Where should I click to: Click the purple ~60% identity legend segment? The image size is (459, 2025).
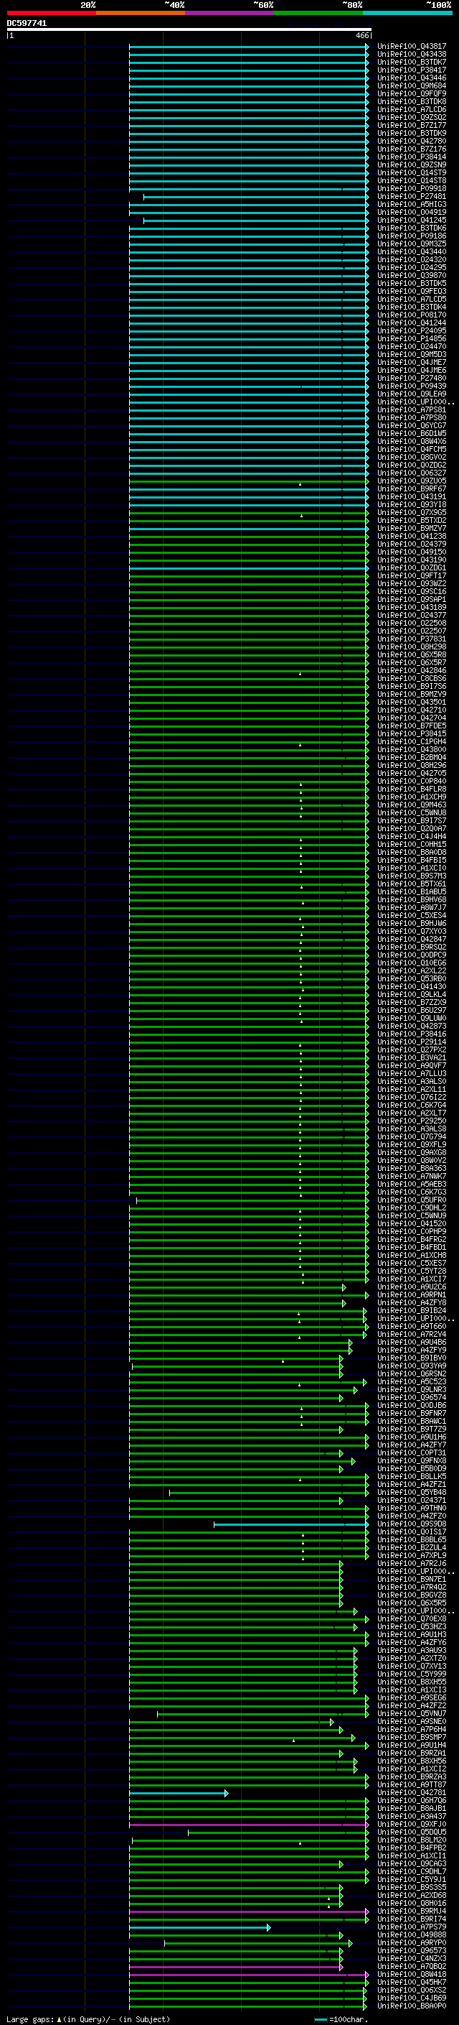coord(230,13)
